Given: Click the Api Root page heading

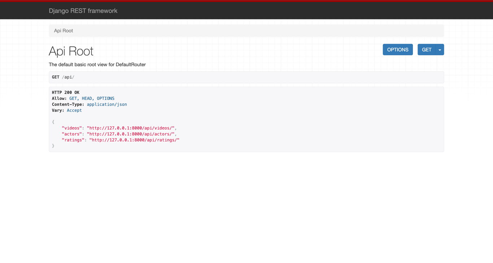Looking at the screenshot, I should tap(71, 51).
